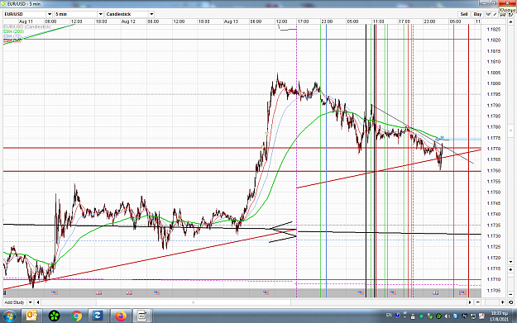Image resolution: width=517 pixels, height=323 pixels.
Task: Click the refresh icon in top toolbar
Action: click(x=510, y=15)
